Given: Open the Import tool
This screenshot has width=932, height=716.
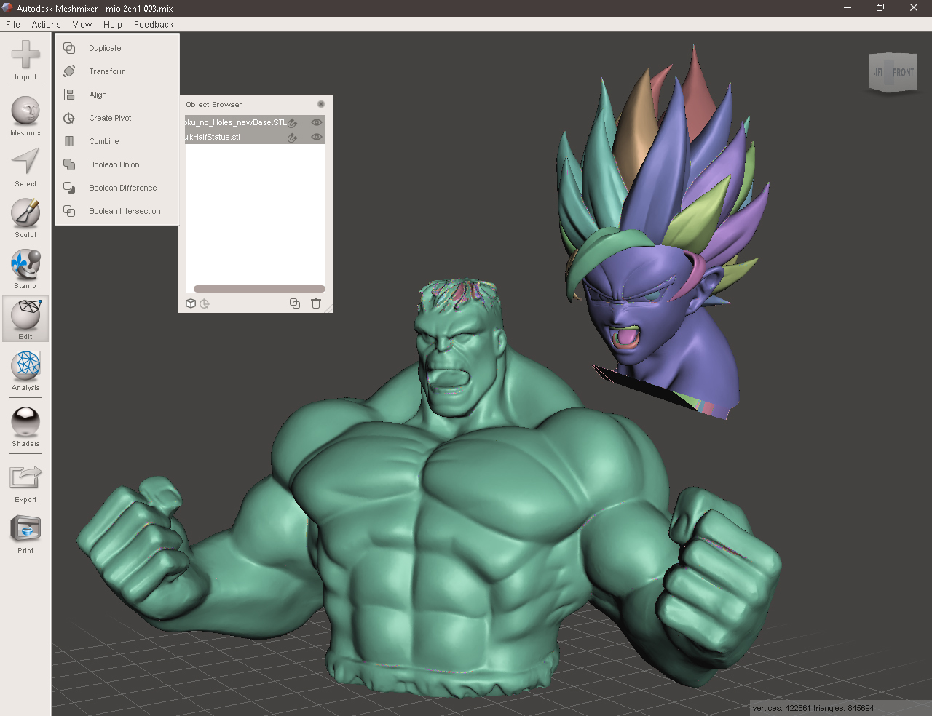Looking at the screenshot, I should pyautogui.click(x=25, y=60).
